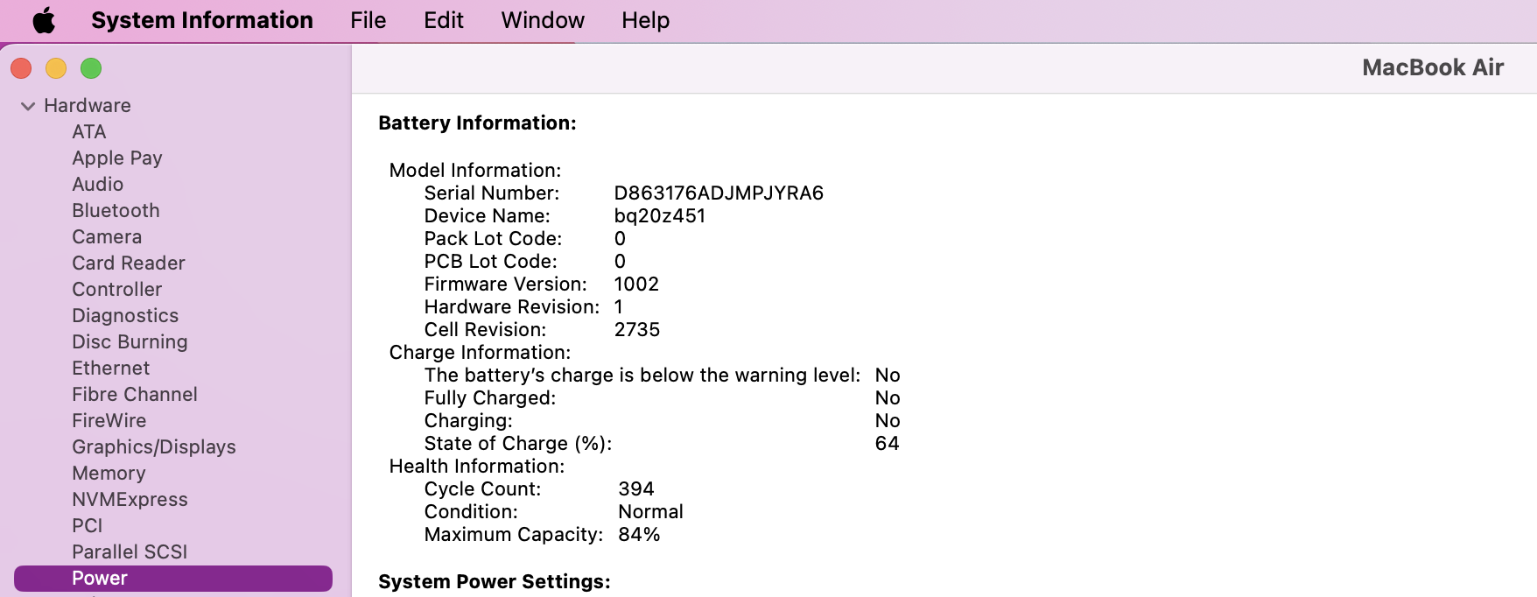Click maximum capacity value 84%
Image resolution: width=1537 pixels, height=597 pixels.
tap(639, 534)
